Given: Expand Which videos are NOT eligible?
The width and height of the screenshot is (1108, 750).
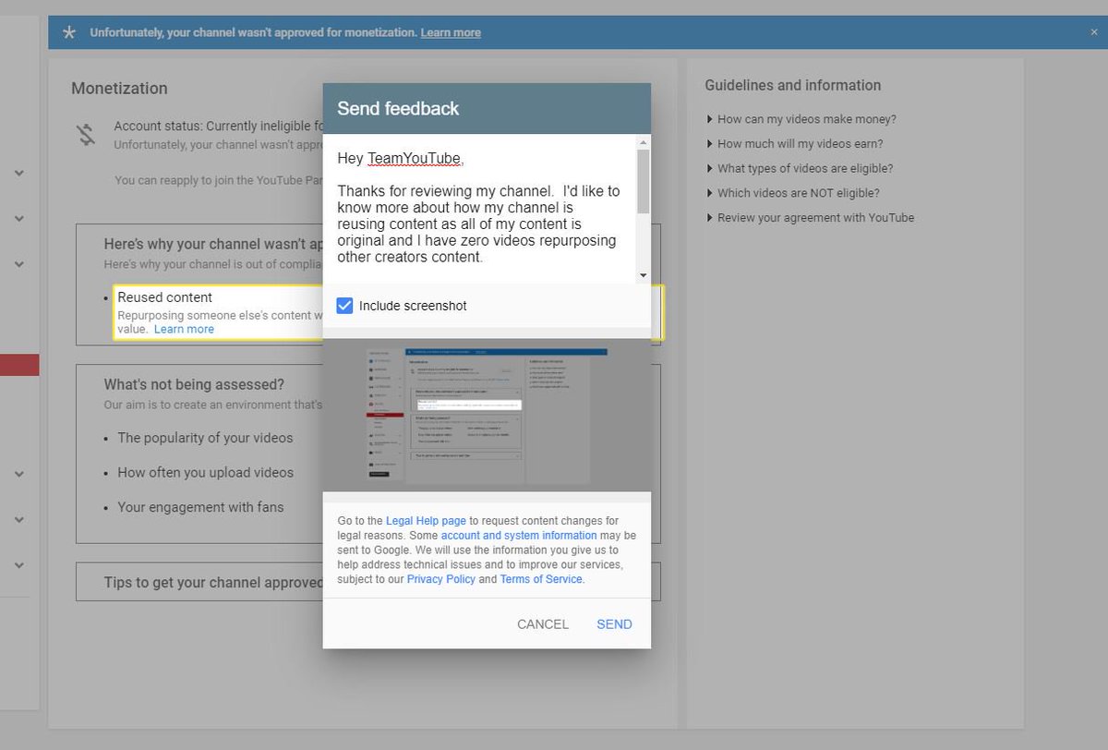Looking at the screenshot, I should [793, 193].
